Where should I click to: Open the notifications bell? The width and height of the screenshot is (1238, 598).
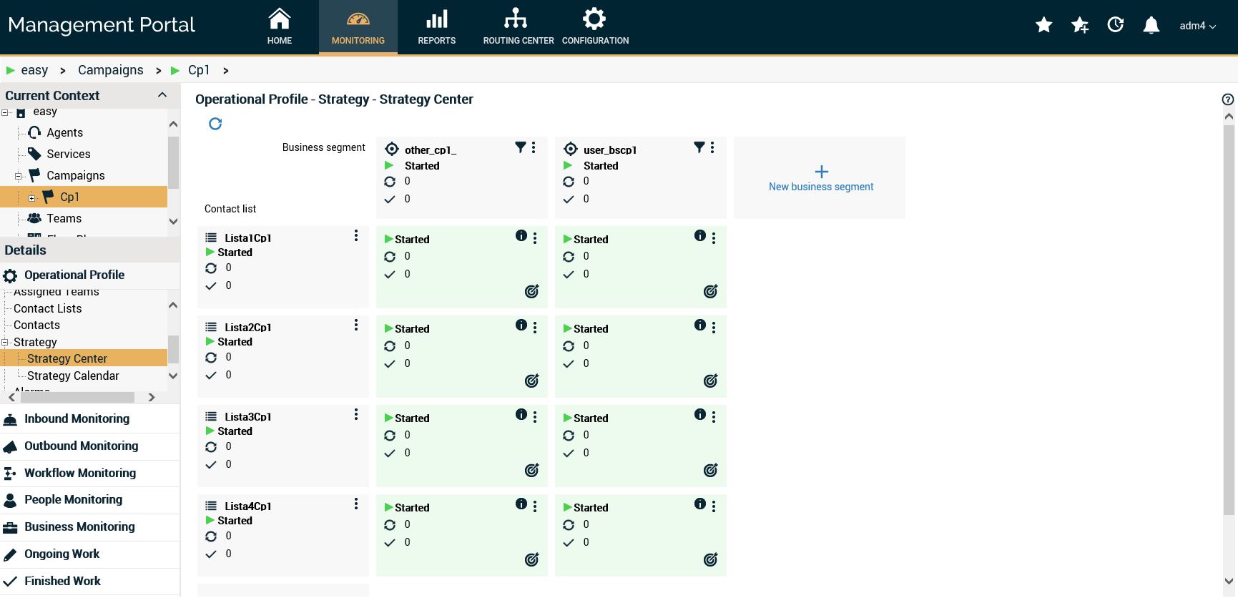pyautogui.click(x=1151, y=26)
